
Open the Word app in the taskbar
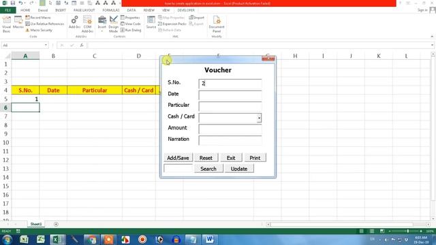[x=209, y=240]
